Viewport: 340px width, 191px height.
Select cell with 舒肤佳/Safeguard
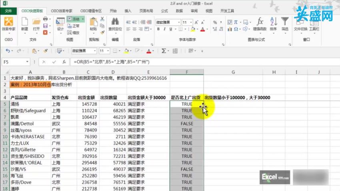(x=30, y=111)
